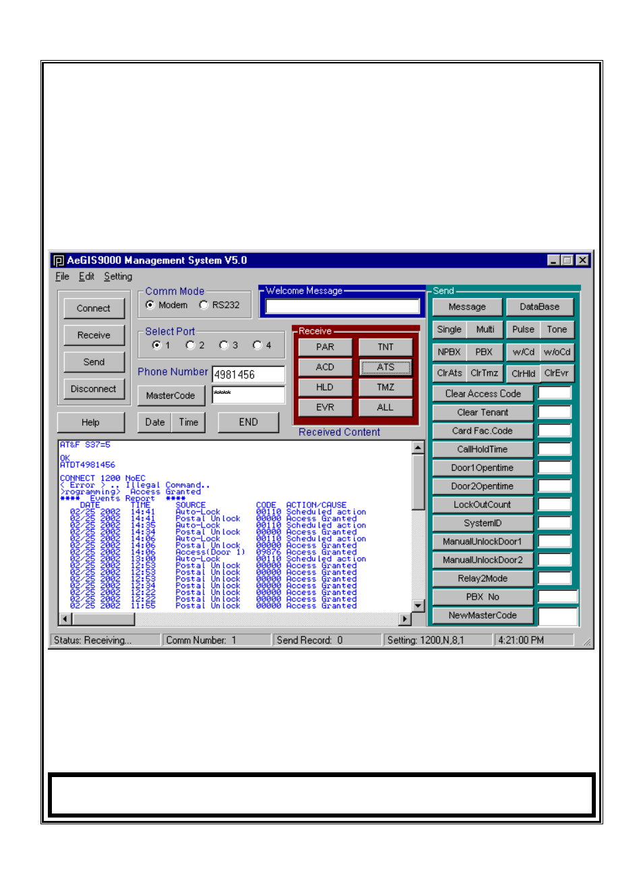The image size is (643, 885).
Task: Click the left-panel Send button
Action: pos(94,362)
